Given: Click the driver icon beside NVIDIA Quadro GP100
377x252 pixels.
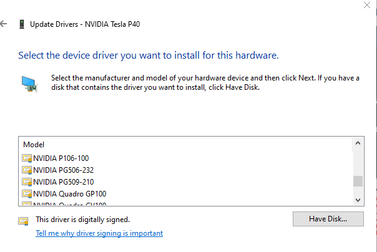Looking at the screenshot, I should point(27,194).
